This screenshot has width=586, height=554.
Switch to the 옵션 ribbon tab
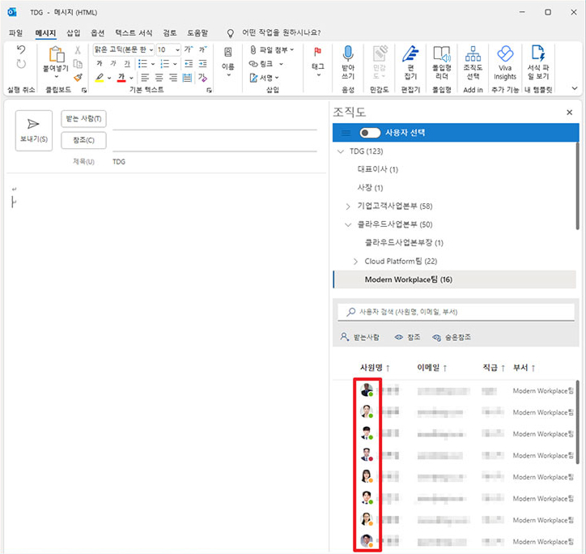point(98,33)
